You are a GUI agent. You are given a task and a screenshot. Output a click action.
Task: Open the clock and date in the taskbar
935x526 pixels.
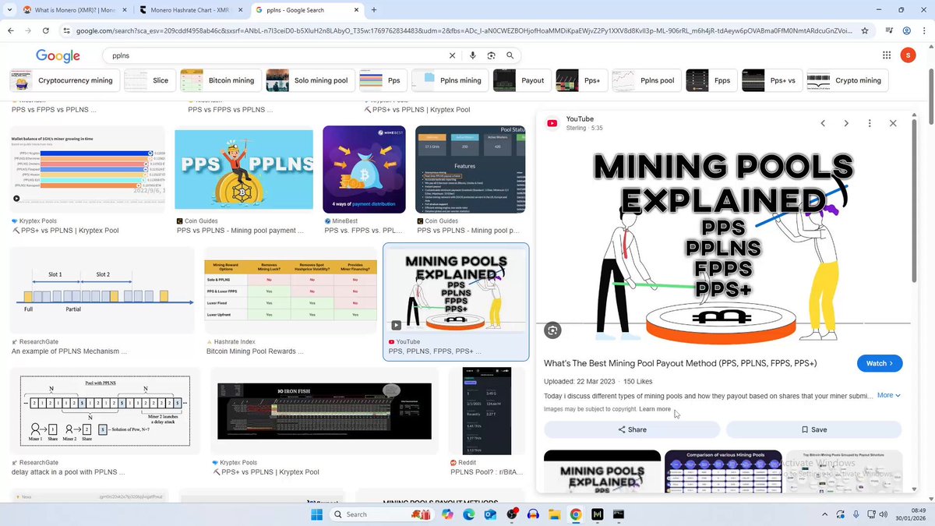[911, 514]
